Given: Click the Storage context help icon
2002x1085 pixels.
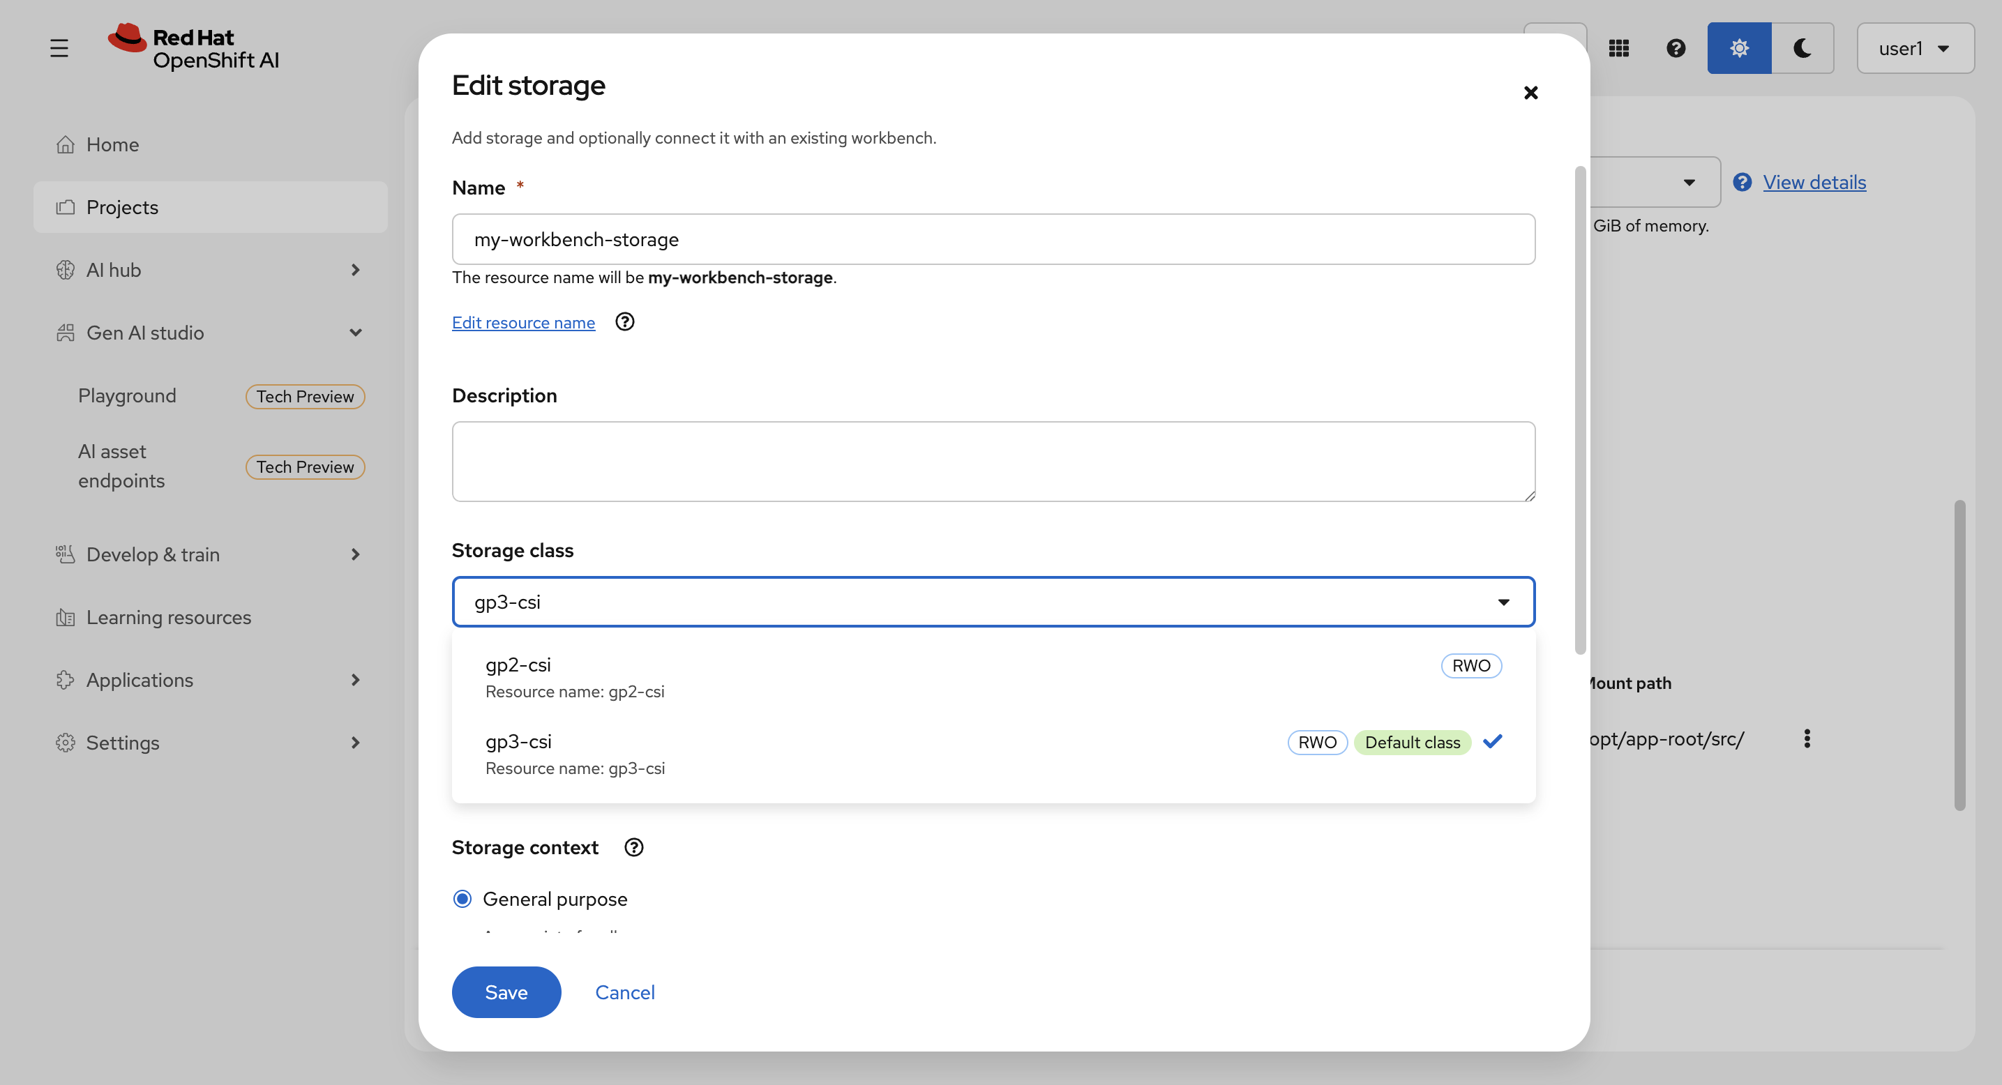Looking at the screenshot, I should (633, 847).
